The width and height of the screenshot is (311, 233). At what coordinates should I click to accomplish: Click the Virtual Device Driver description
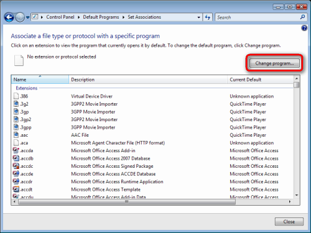[x=91, y=96]
